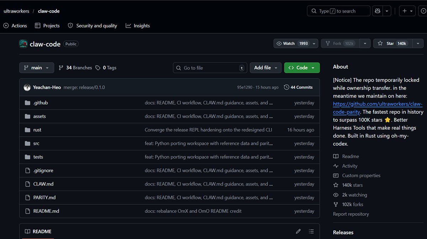Click the claw-code repository avatar image
The image size is (427, 239).
pyautogui.click(x=23, y=44)
